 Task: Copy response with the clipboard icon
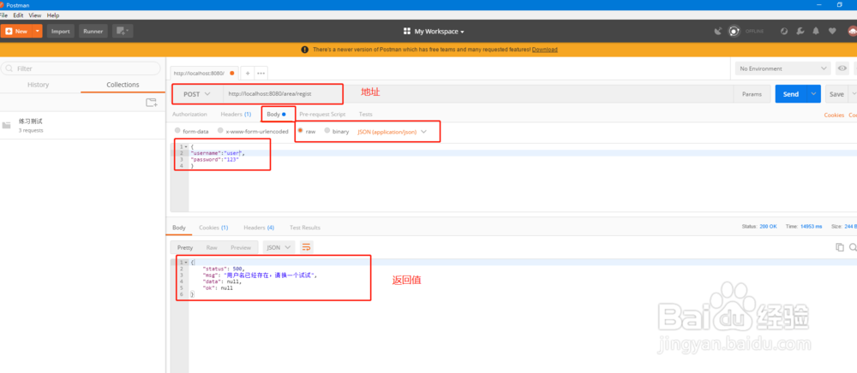click(x=840, y=247)
